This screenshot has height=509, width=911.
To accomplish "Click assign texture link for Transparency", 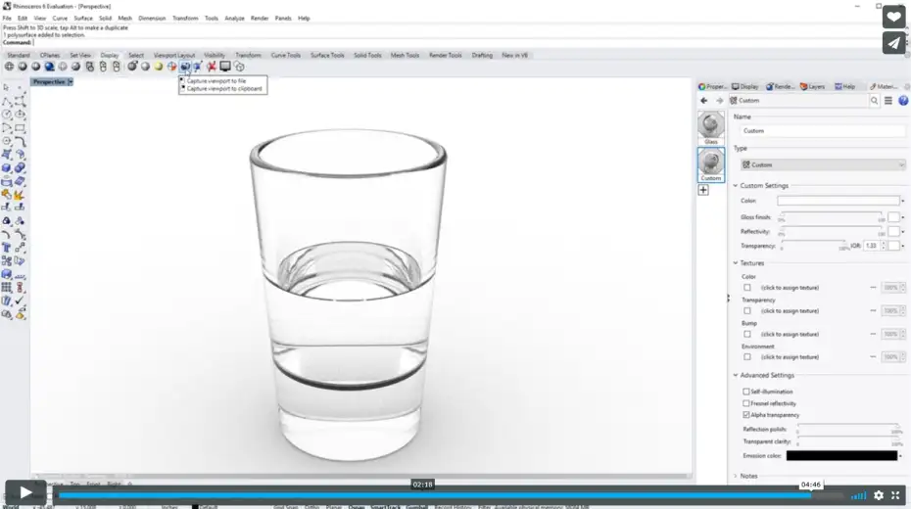I will [790, 311].
